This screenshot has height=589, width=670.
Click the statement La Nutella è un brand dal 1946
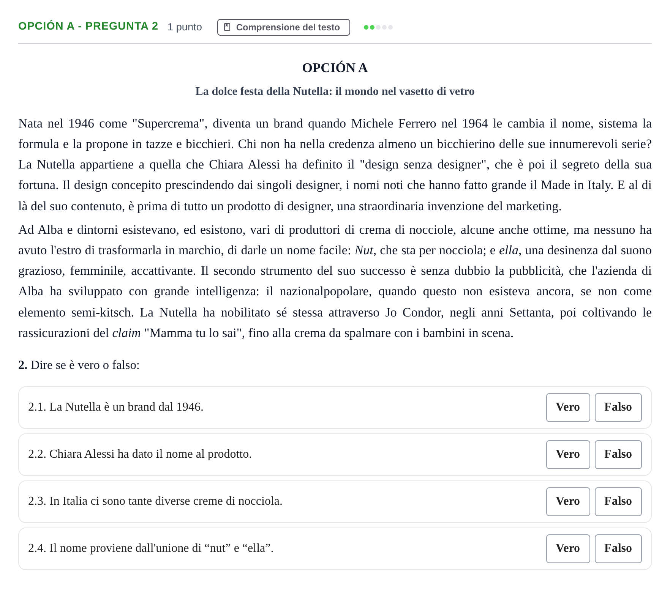click(x=116, y=407)
